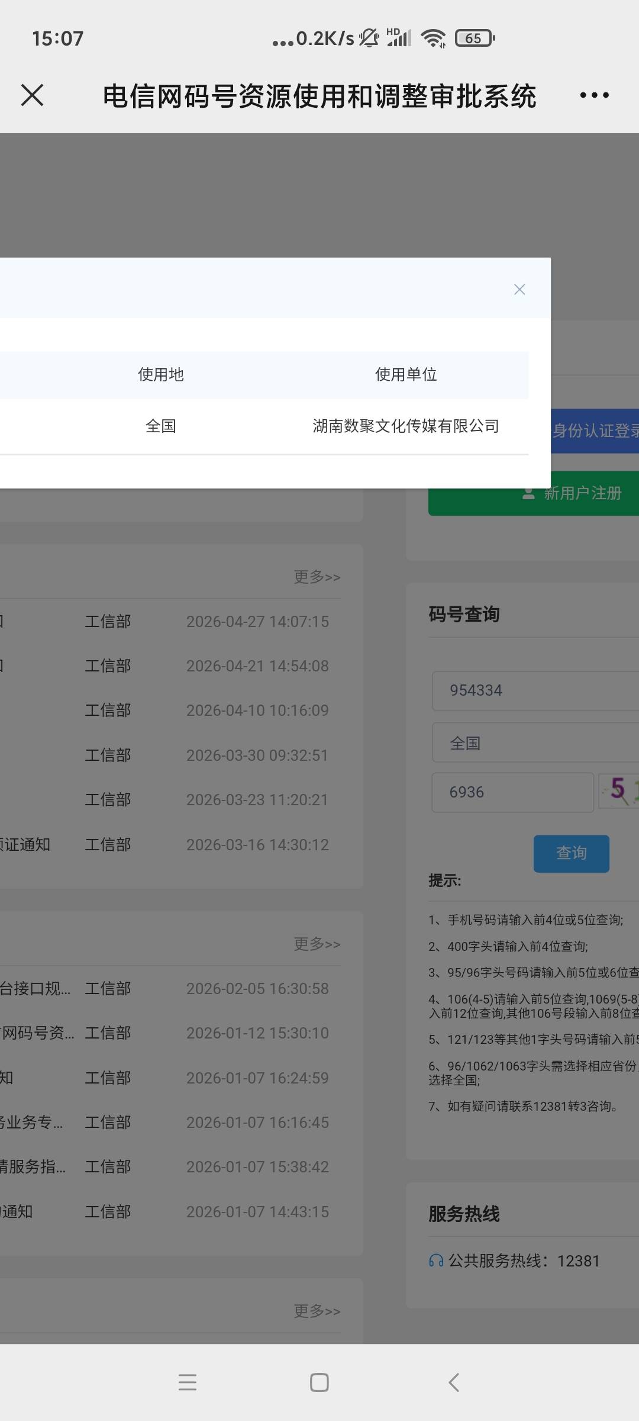Select the 使用单位 column header

[406, 375]
